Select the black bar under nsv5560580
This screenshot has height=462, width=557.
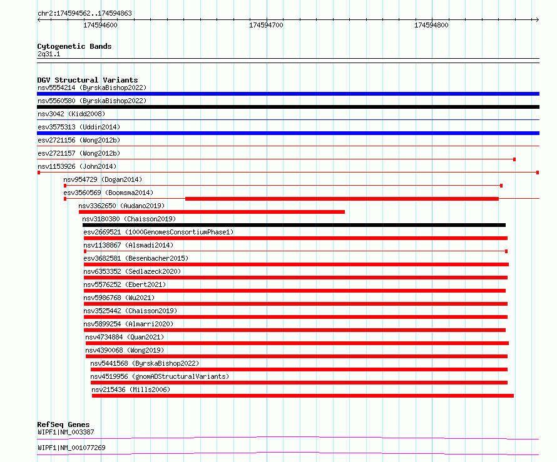pos(288,107)
